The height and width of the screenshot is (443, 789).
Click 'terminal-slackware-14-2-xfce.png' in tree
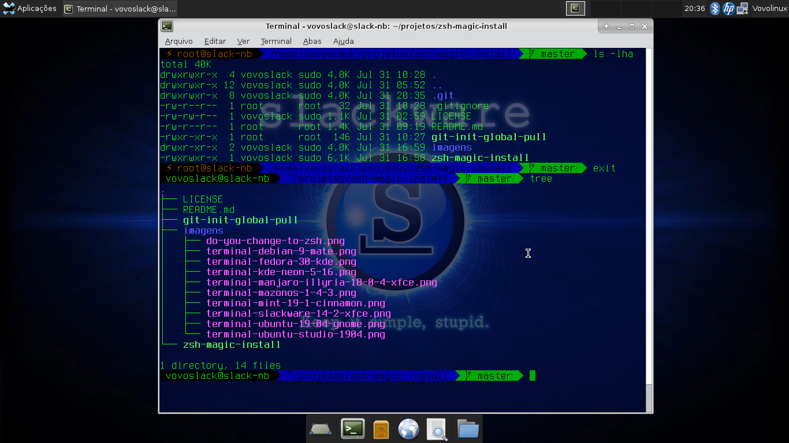(299, 314)
